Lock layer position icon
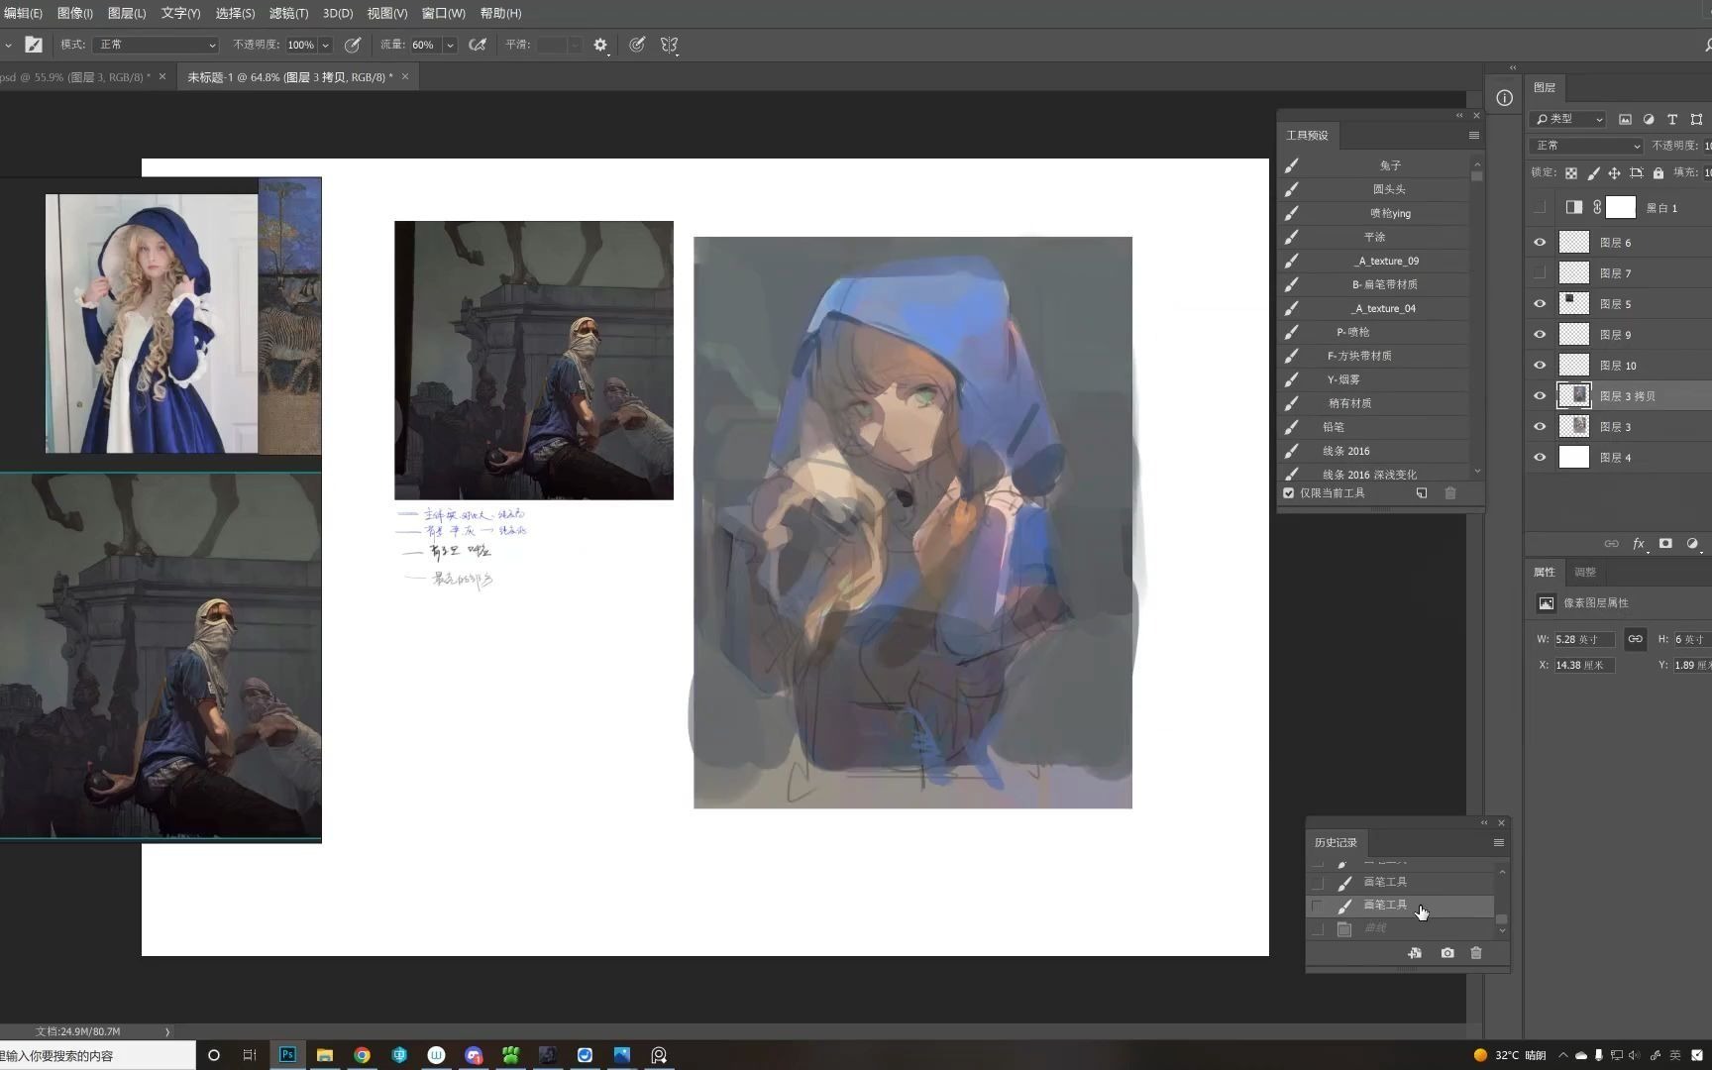The height and width of the screenshot is (1070, 1712). tap(1614, 173)
